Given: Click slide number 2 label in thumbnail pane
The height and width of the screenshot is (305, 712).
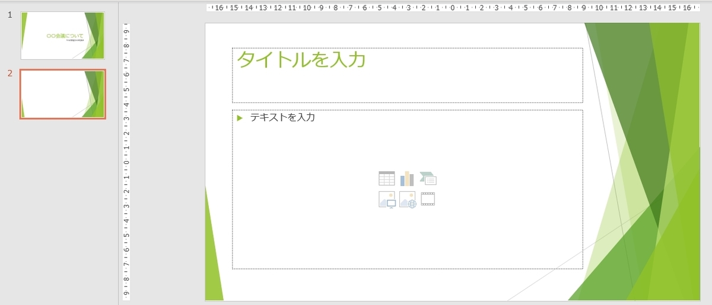Looking at the screenshot, I should pyautogui.click(x=10, y=73).
